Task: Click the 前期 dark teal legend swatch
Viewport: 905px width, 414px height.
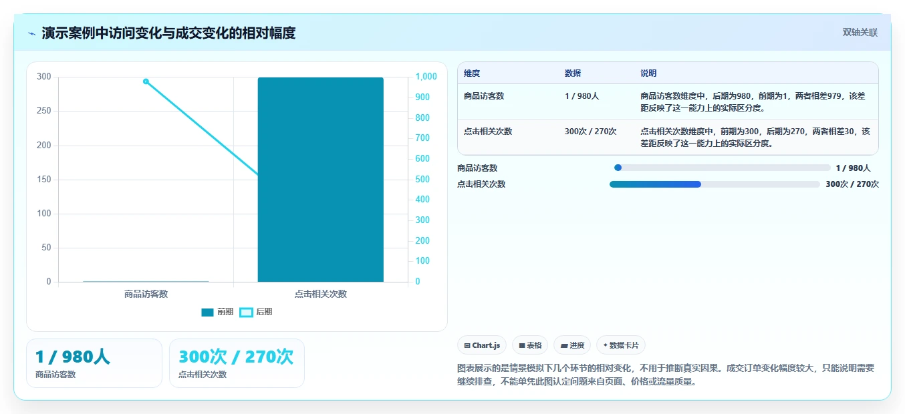Action: 207,312
